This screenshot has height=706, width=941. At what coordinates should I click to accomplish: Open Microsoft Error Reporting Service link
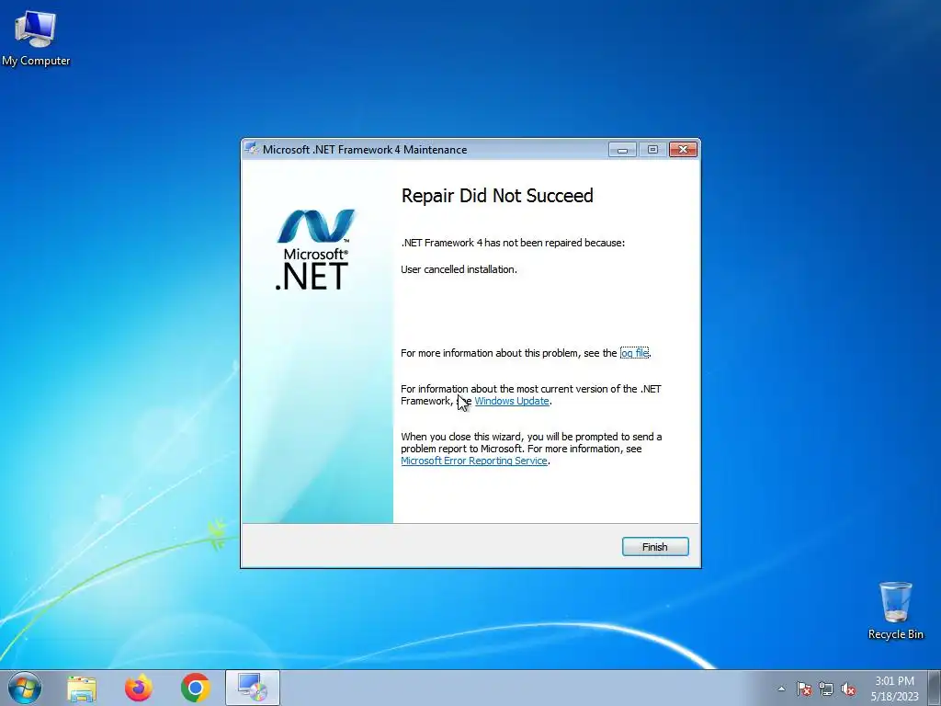pyautogui.click(x=474, y=461)
